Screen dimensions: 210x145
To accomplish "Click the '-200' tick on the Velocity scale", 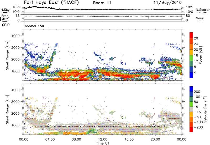I will point(198,127).
